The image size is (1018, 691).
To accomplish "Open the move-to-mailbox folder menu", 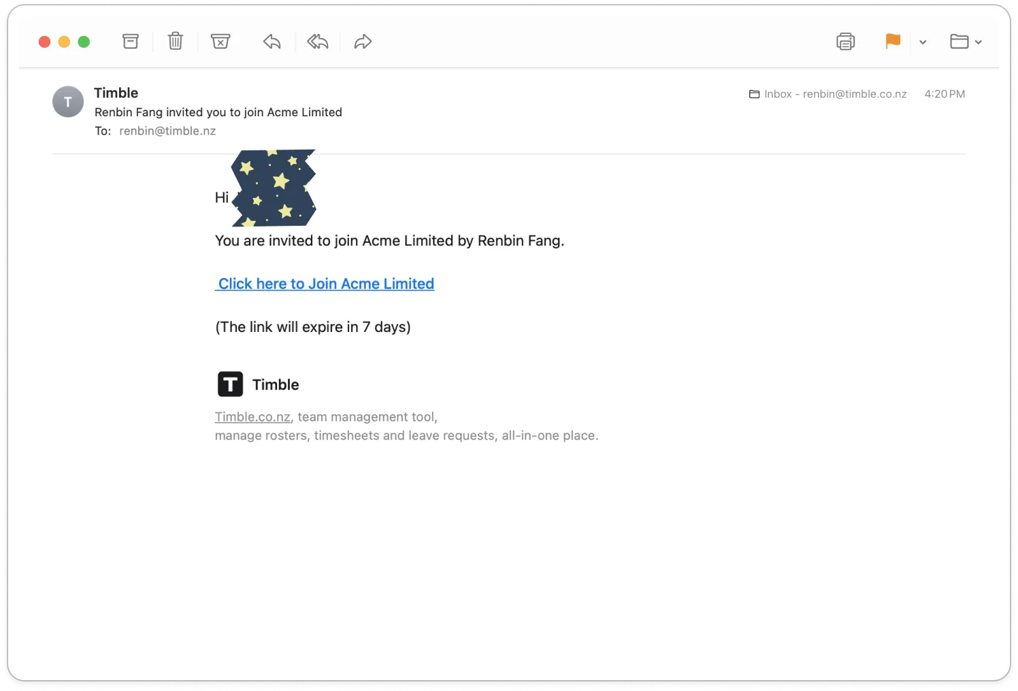I will pyautogui.click(x=966, y=41).
